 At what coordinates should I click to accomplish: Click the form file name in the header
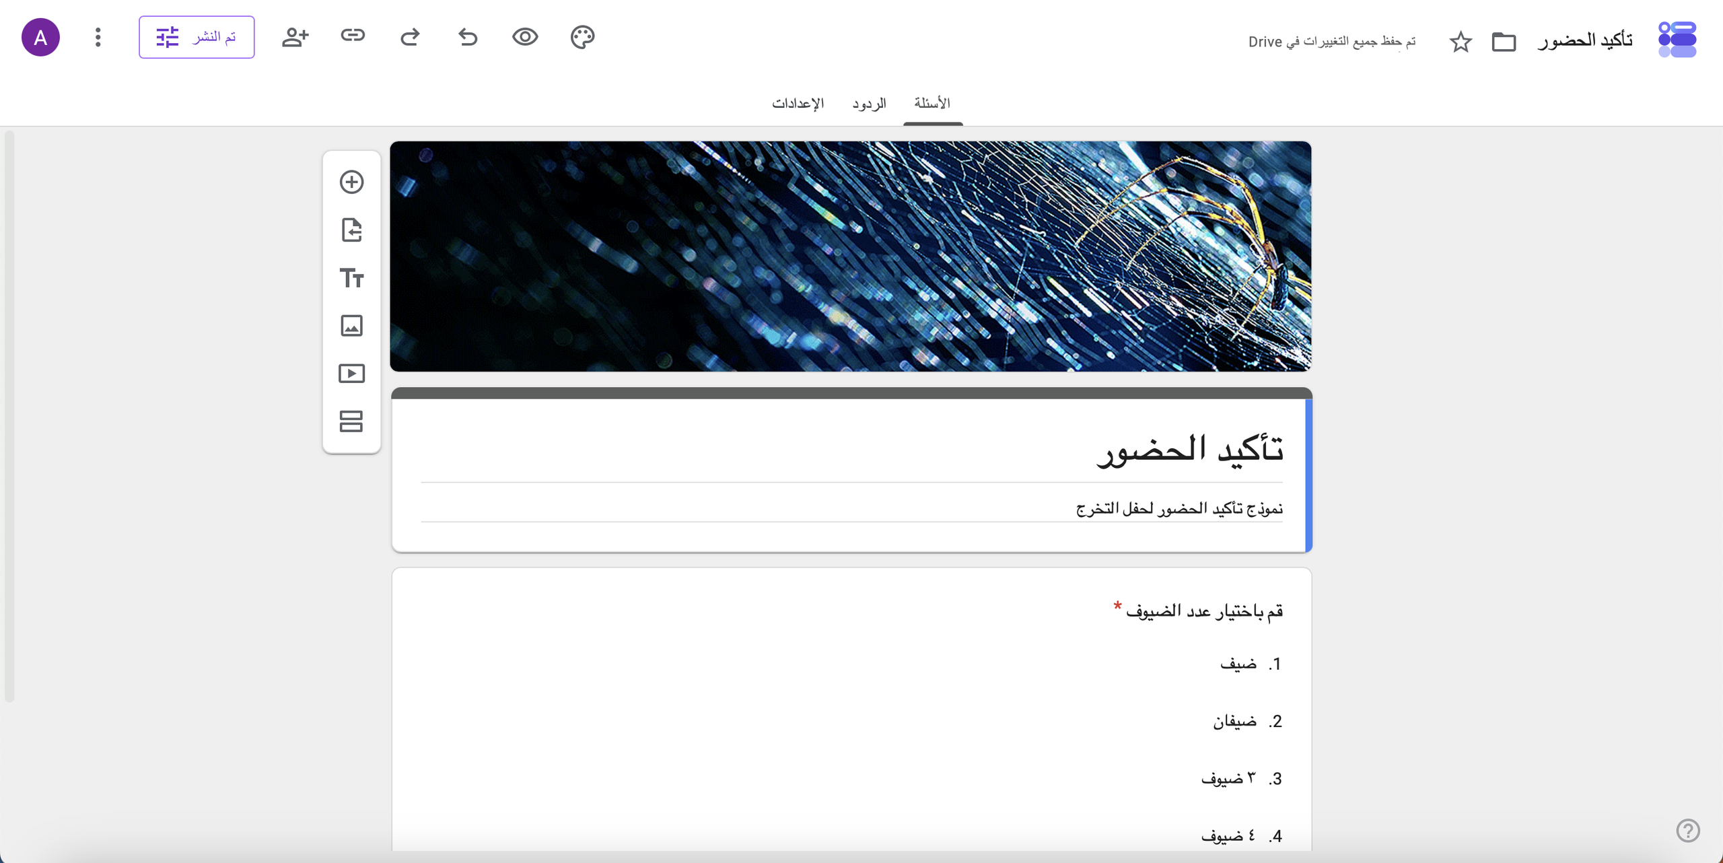[1585, 40]
